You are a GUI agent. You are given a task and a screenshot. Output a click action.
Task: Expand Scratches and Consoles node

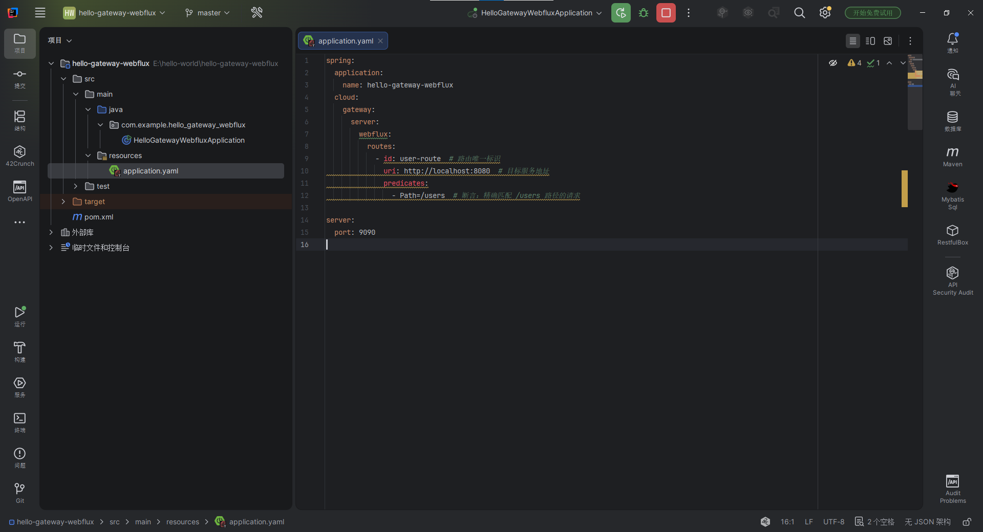tap(51, 248)
